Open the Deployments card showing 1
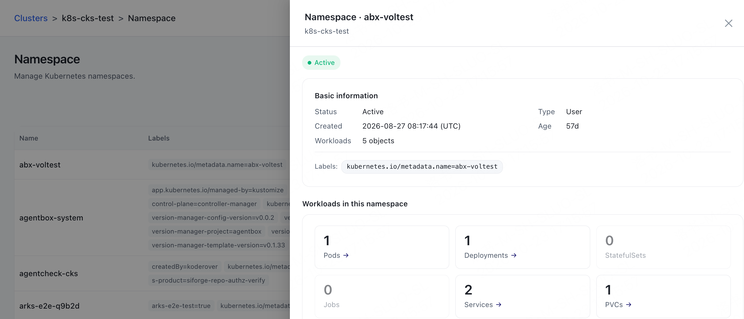This screenshot has height=319, width=744. pos(522,247)
